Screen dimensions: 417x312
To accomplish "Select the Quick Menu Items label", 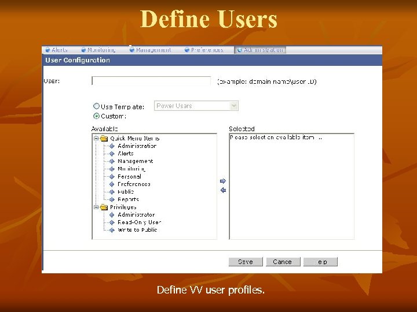I will pos(135,139).
